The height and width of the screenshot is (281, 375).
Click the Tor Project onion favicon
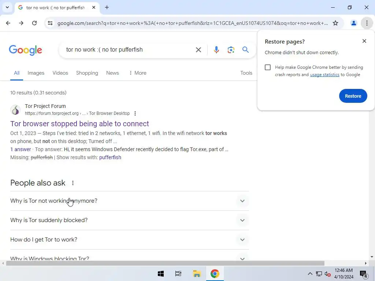(x=15, y=110)
